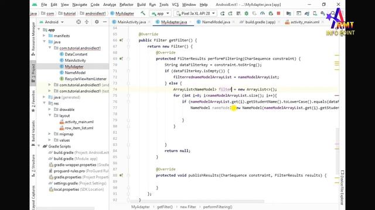This screenshot has width=375, height=210.
Task: Collapse the app module node
Action: click(x=39, y=30)
